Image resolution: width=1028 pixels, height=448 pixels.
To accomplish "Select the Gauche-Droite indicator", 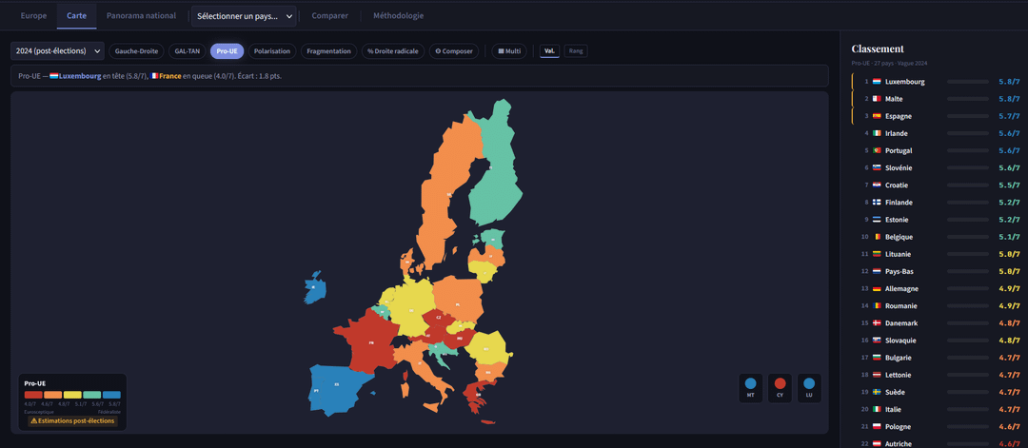I will click(x=136, y=51).
